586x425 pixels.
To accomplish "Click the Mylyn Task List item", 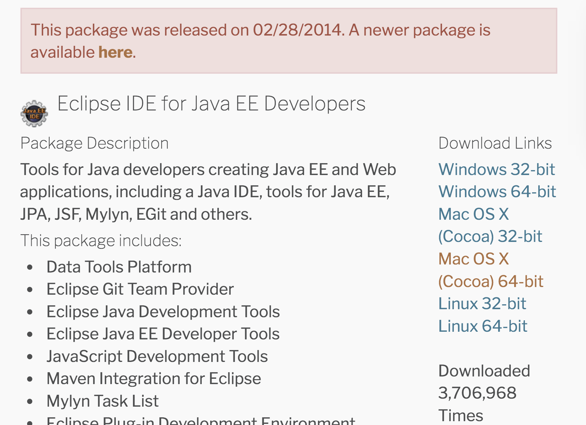I will click(x=102, y=401).
